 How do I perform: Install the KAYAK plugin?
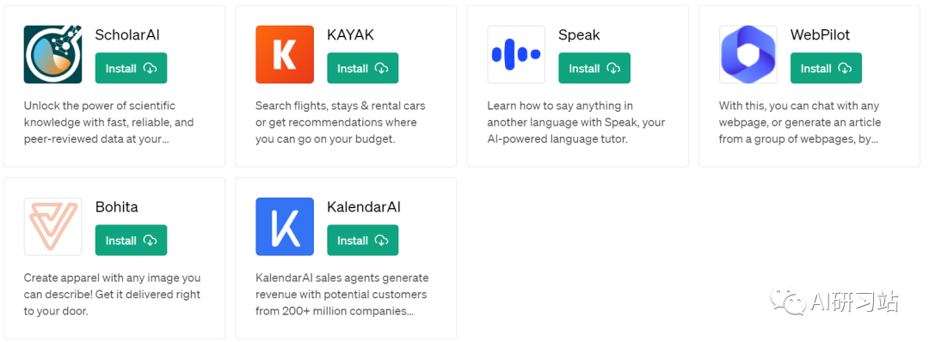coord(363,68)
